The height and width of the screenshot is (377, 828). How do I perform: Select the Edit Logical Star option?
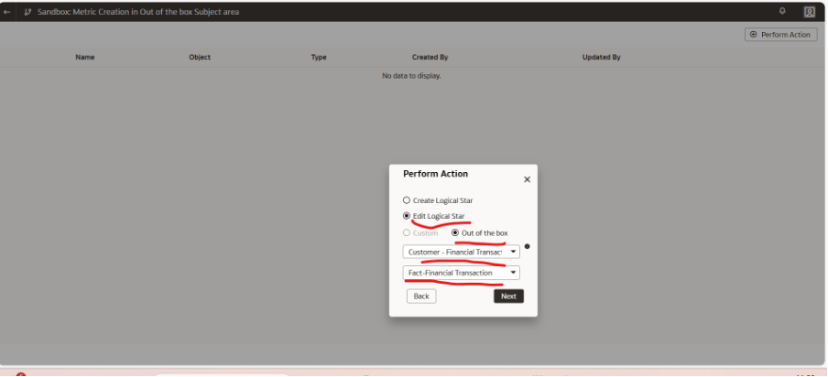408,216
